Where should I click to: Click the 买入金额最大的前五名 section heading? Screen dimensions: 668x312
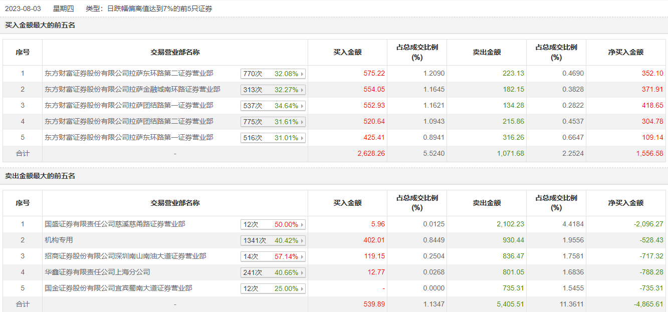click(40, 25)
